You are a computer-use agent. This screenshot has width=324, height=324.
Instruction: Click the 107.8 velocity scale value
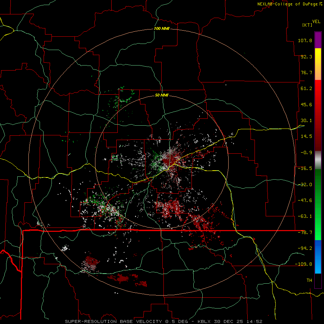(305, 40)
